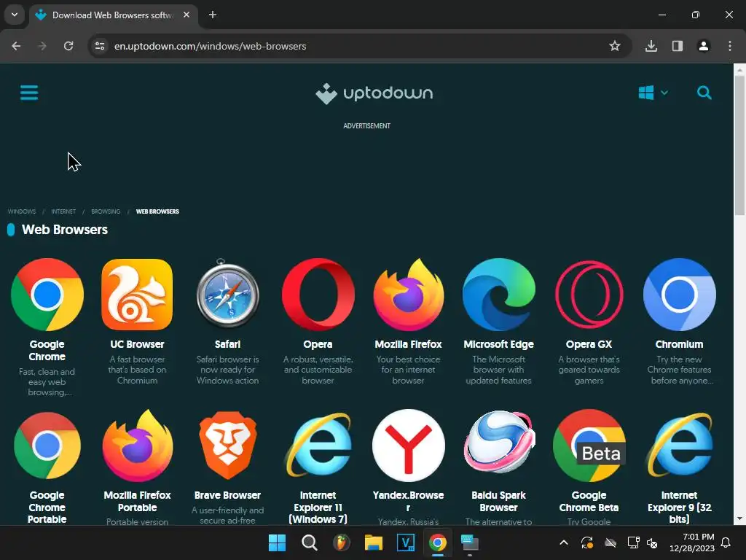
Task: Open the Uptodown hamburger menu
Action: point(29,93)
